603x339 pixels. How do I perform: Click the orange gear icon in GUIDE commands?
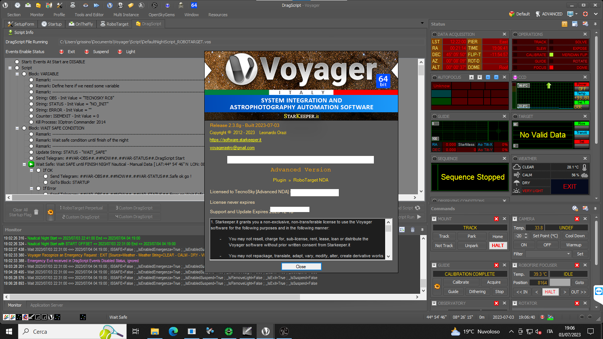[437, 287]
